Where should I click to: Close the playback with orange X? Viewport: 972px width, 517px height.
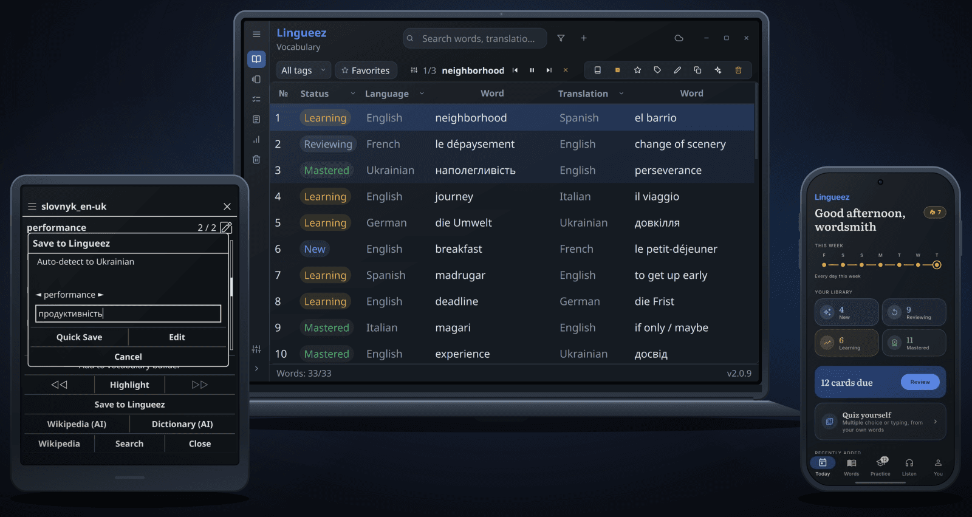coord(566,70)
